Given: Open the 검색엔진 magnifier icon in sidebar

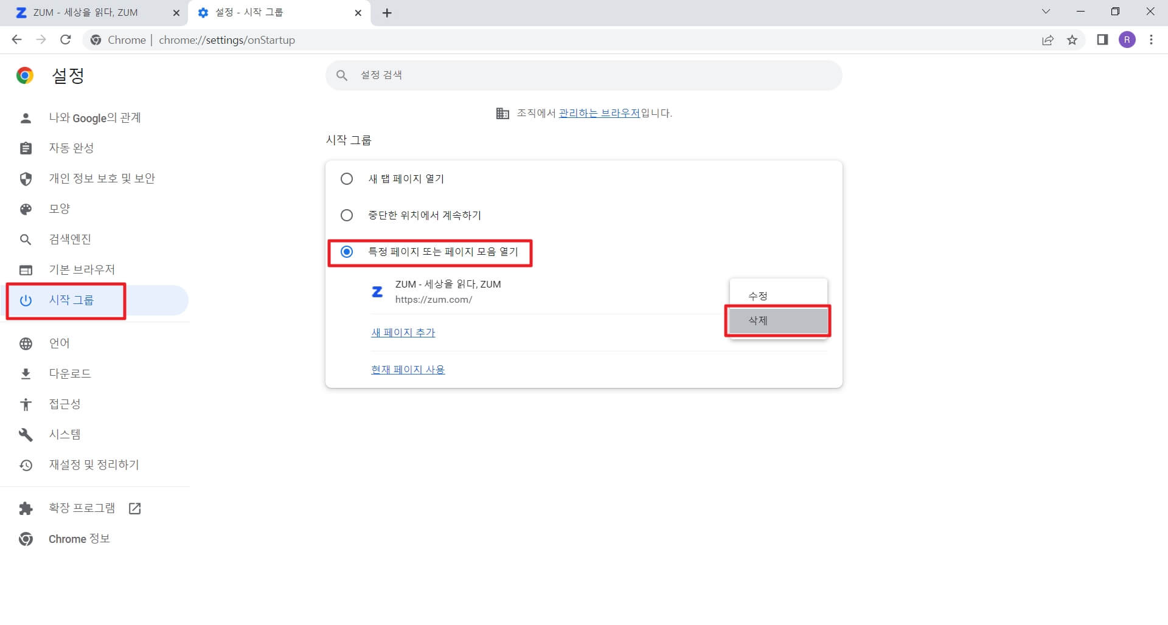Looking at the screenshot, I should (x=26, y=239).
